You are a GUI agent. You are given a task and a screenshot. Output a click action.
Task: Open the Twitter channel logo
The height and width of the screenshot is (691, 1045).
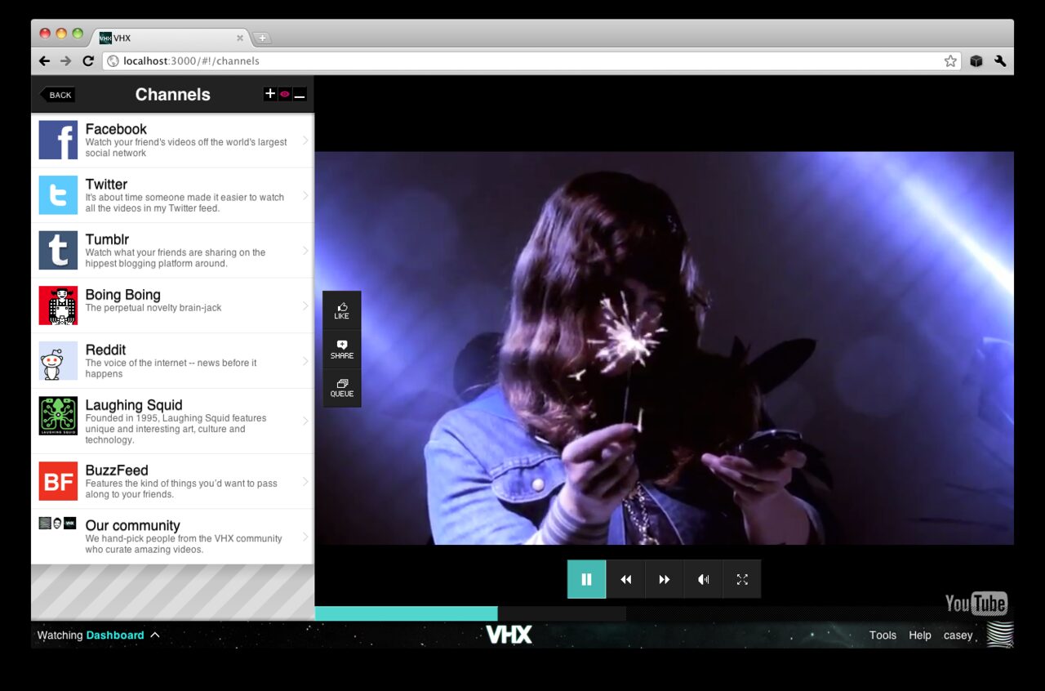coord(58,195)
